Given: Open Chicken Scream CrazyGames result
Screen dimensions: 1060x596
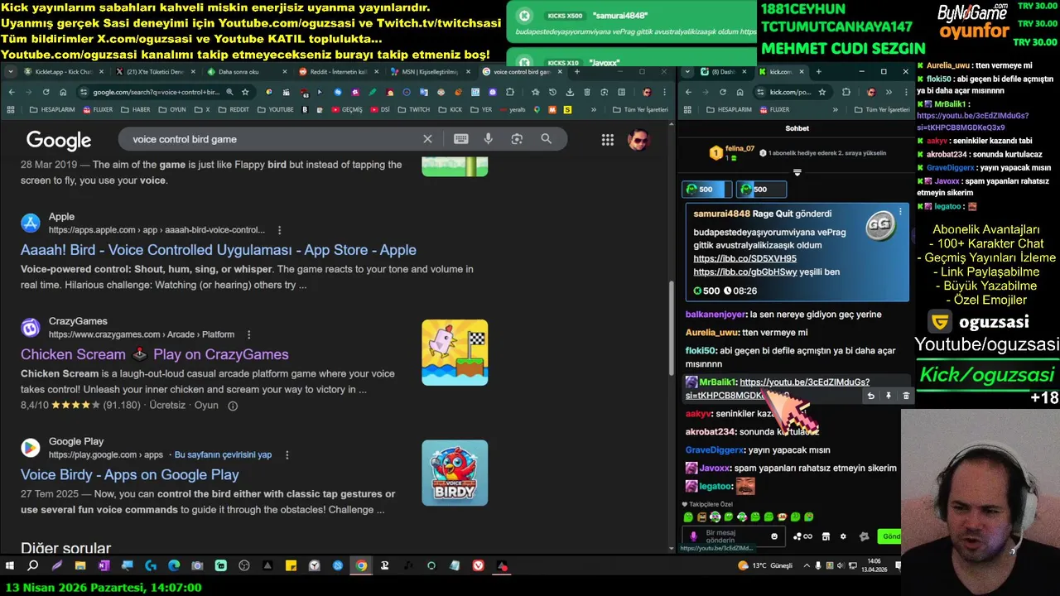Looking at the screenshot, I should tap(155, 354).
